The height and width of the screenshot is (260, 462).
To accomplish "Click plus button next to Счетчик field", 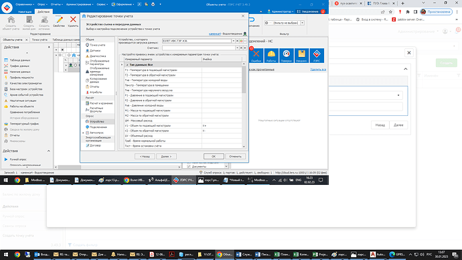I will coord(245,48).
